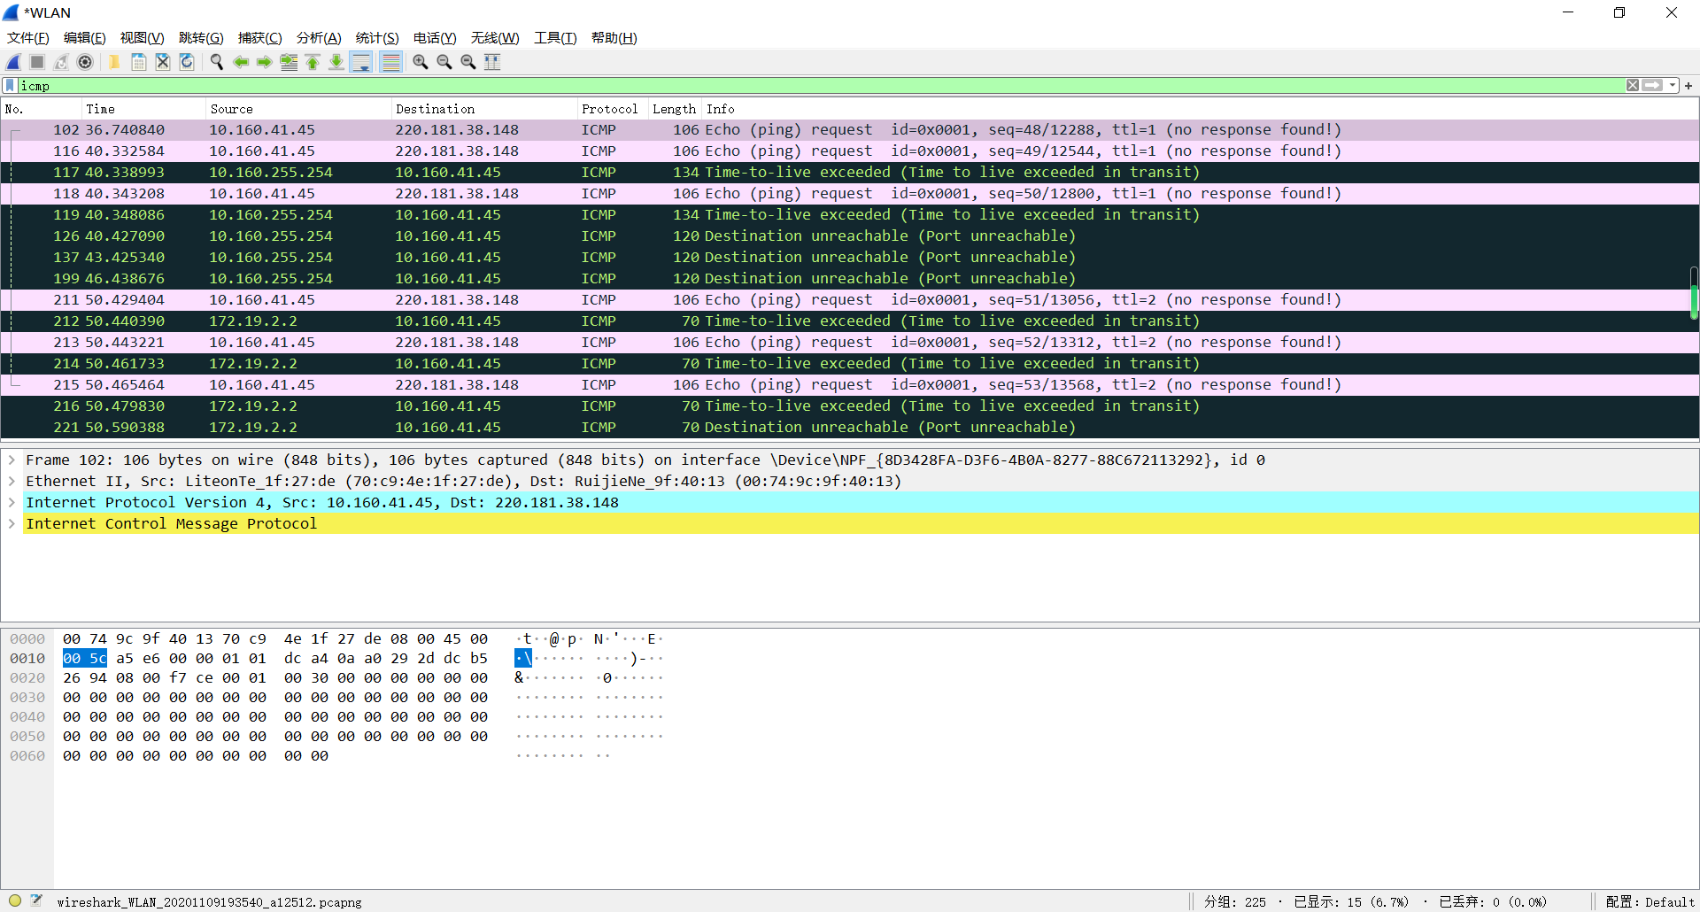Close this capture file
1700x912 pixels.
pos(163,62)
